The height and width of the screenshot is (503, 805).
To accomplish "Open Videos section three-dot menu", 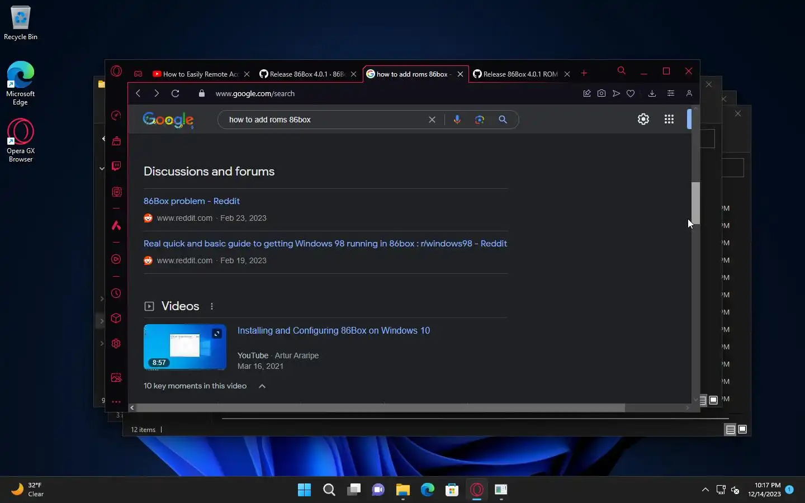I will (x=212, y=306).
